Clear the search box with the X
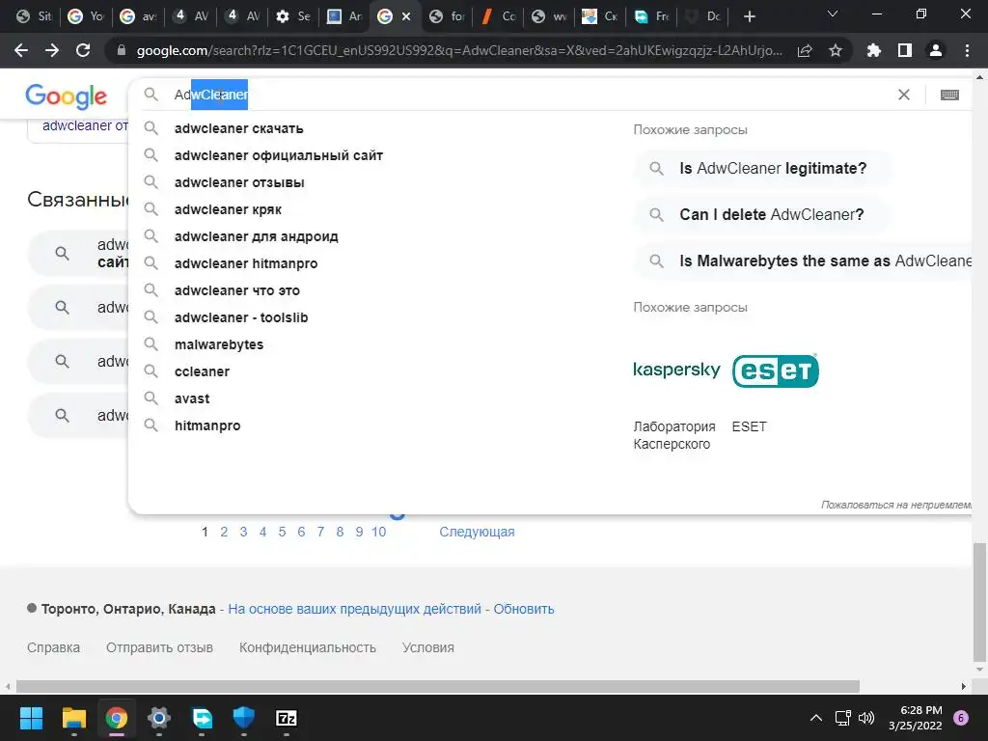This screenshot has width=988, height=741. (x=903, y=95)
